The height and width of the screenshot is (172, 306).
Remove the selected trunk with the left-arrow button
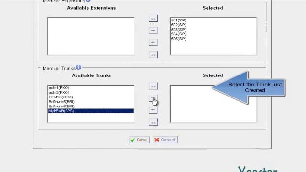click(x=153, y=110)
